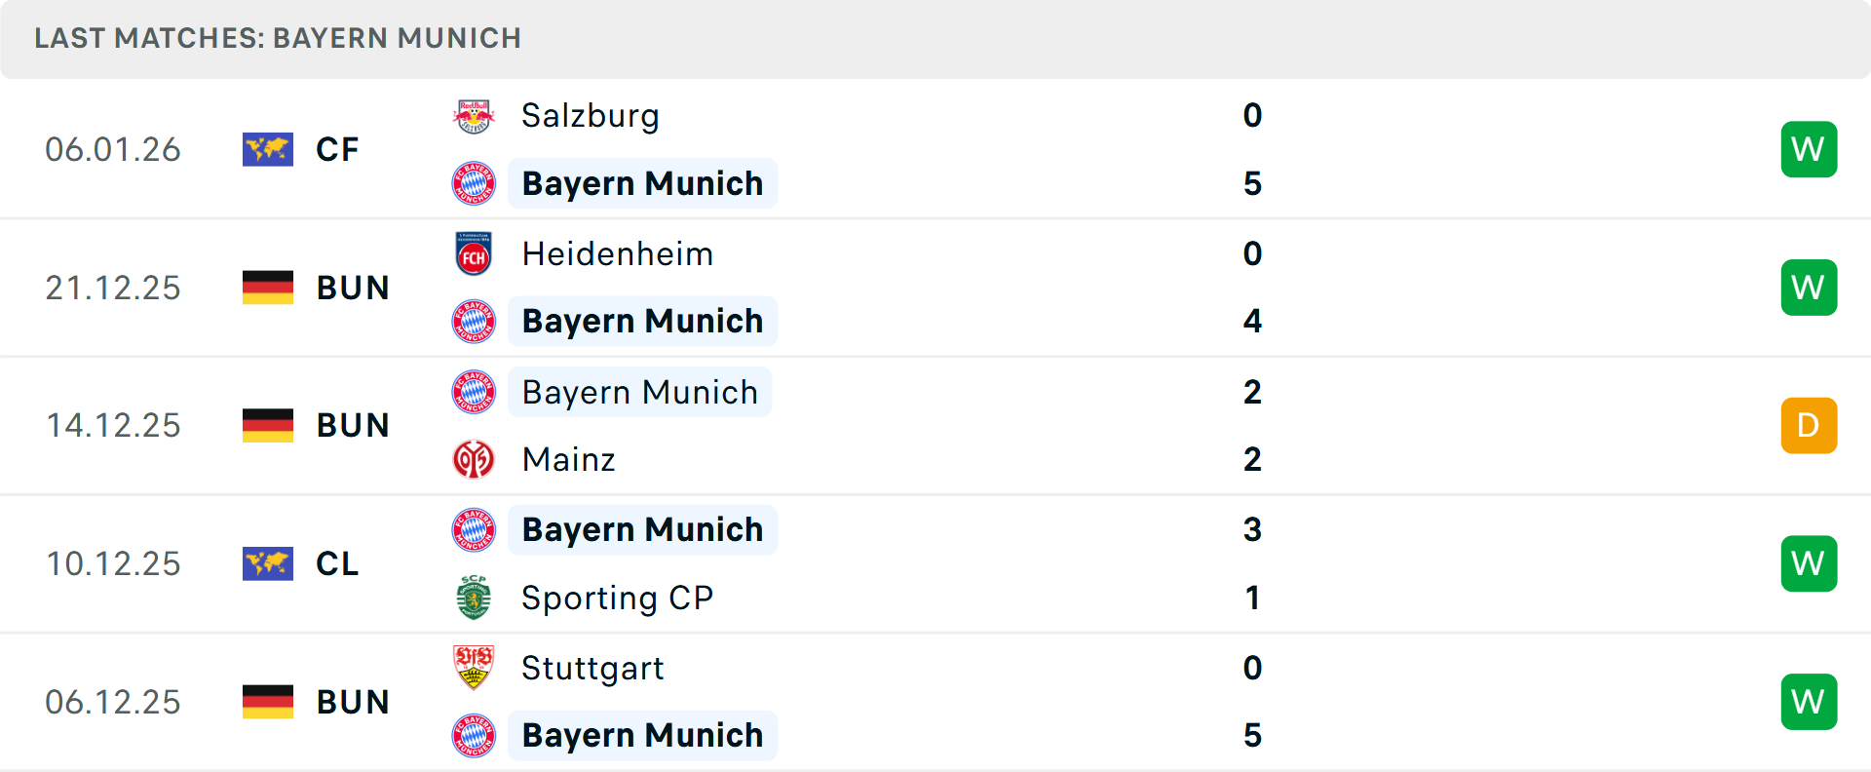Image resolution: width=1871 pixels, height=772 pixels.
Task: Open the Salzburg team link
Action: point(590,116)
